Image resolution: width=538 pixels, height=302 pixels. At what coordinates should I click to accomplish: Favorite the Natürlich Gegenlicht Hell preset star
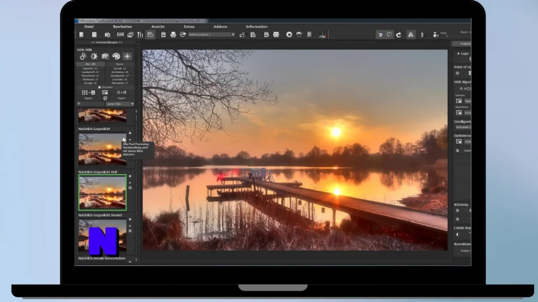tap(130, 176)
